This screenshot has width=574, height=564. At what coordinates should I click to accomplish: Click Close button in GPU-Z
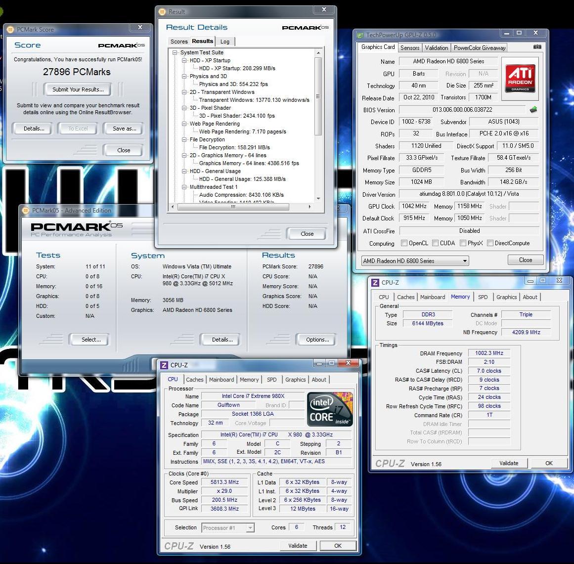tap(526, 260)
